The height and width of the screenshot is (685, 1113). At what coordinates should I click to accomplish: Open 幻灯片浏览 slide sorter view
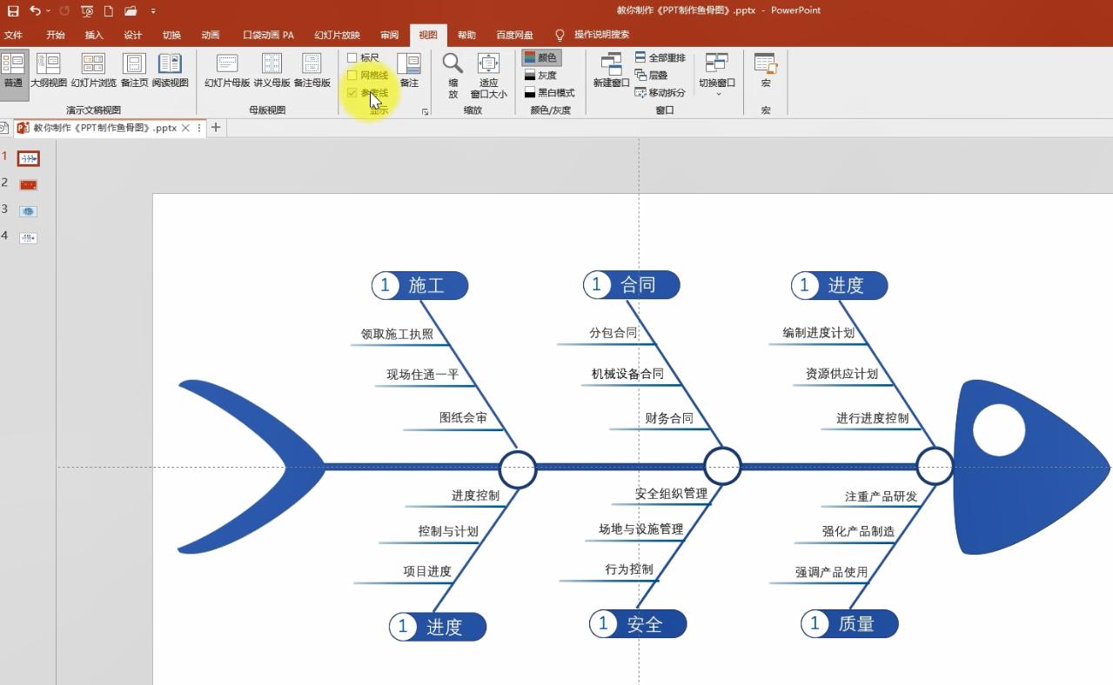pyautogui.click(x=93, y=71)
